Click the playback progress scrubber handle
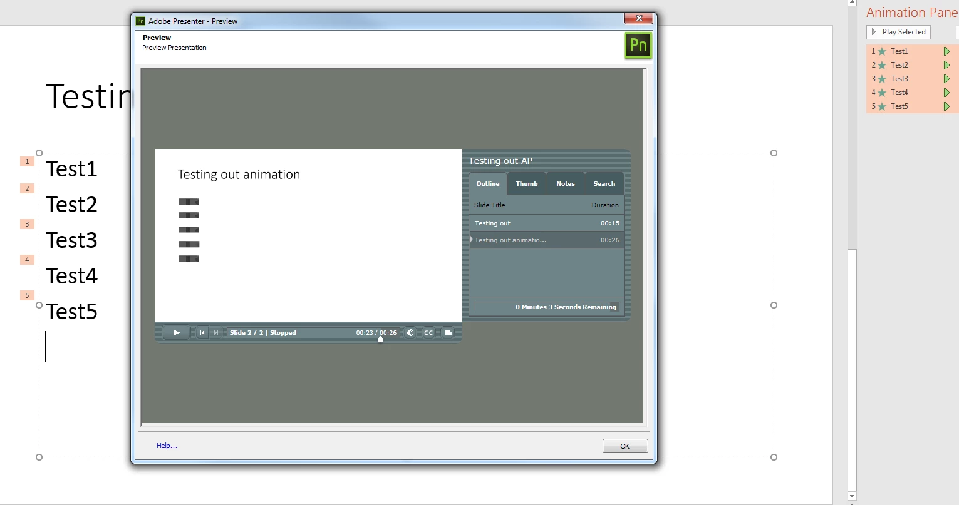959x505 pixels. click(380, 340)
